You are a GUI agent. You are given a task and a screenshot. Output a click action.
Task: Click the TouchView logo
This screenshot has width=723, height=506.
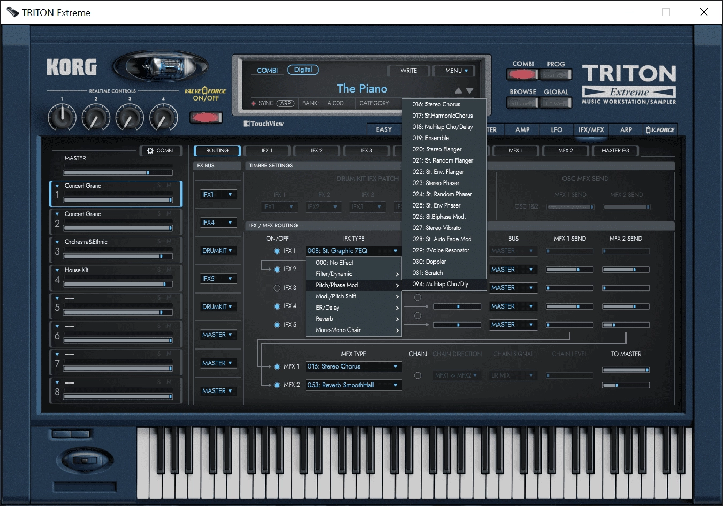(264, 124)
